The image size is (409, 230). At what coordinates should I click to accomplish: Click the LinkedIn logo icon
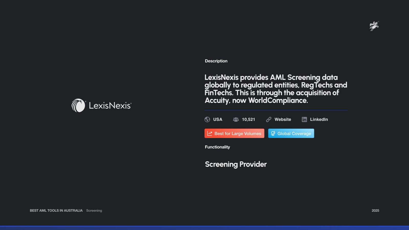[304, 119]
